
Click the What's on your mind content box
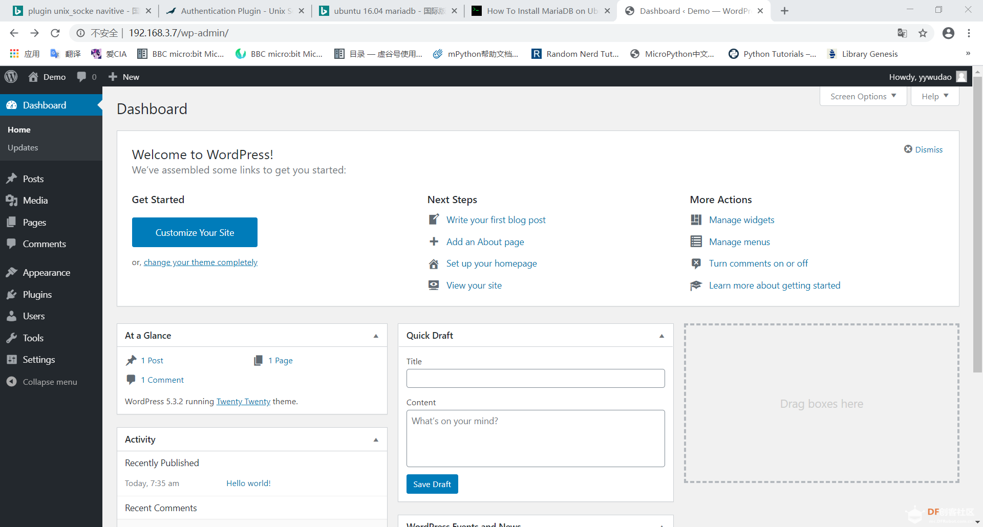[x=536, y=438]
